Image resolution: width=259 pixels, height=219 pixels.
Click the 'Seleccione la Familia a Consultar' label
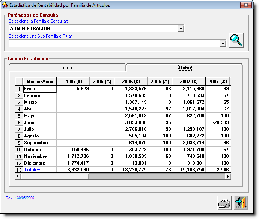point(38,21)
